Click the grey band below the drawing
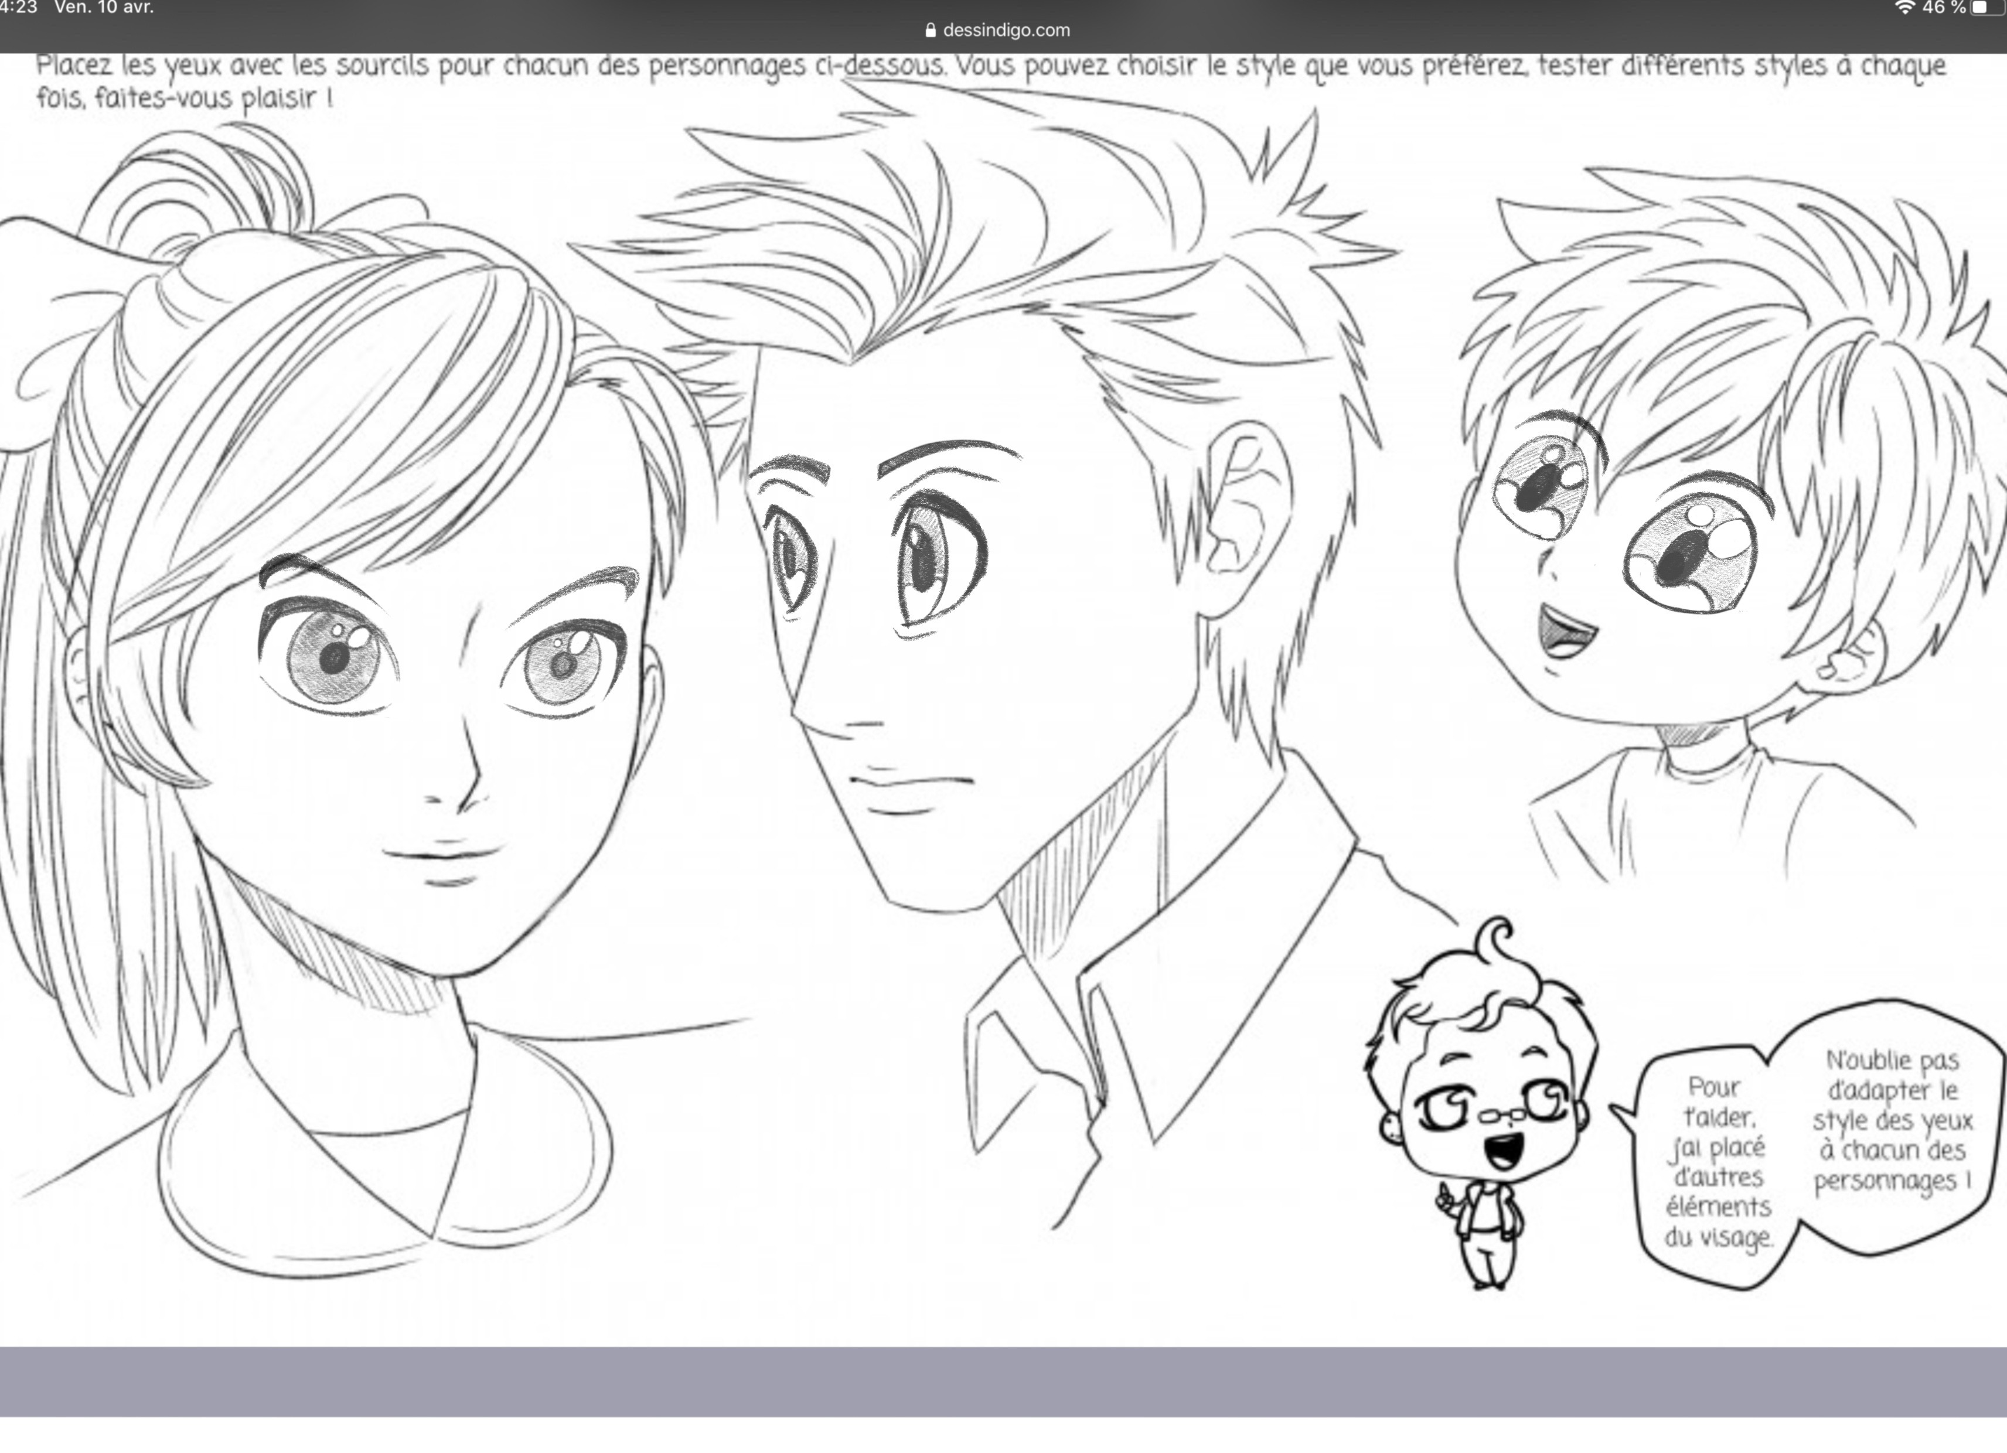This screenshot has height=1453, width=2007. pos(1003,1380)
